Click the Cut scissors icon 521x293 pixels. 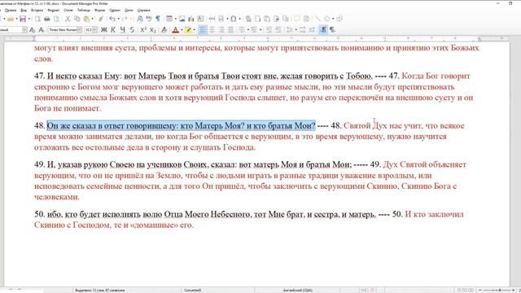68,19
